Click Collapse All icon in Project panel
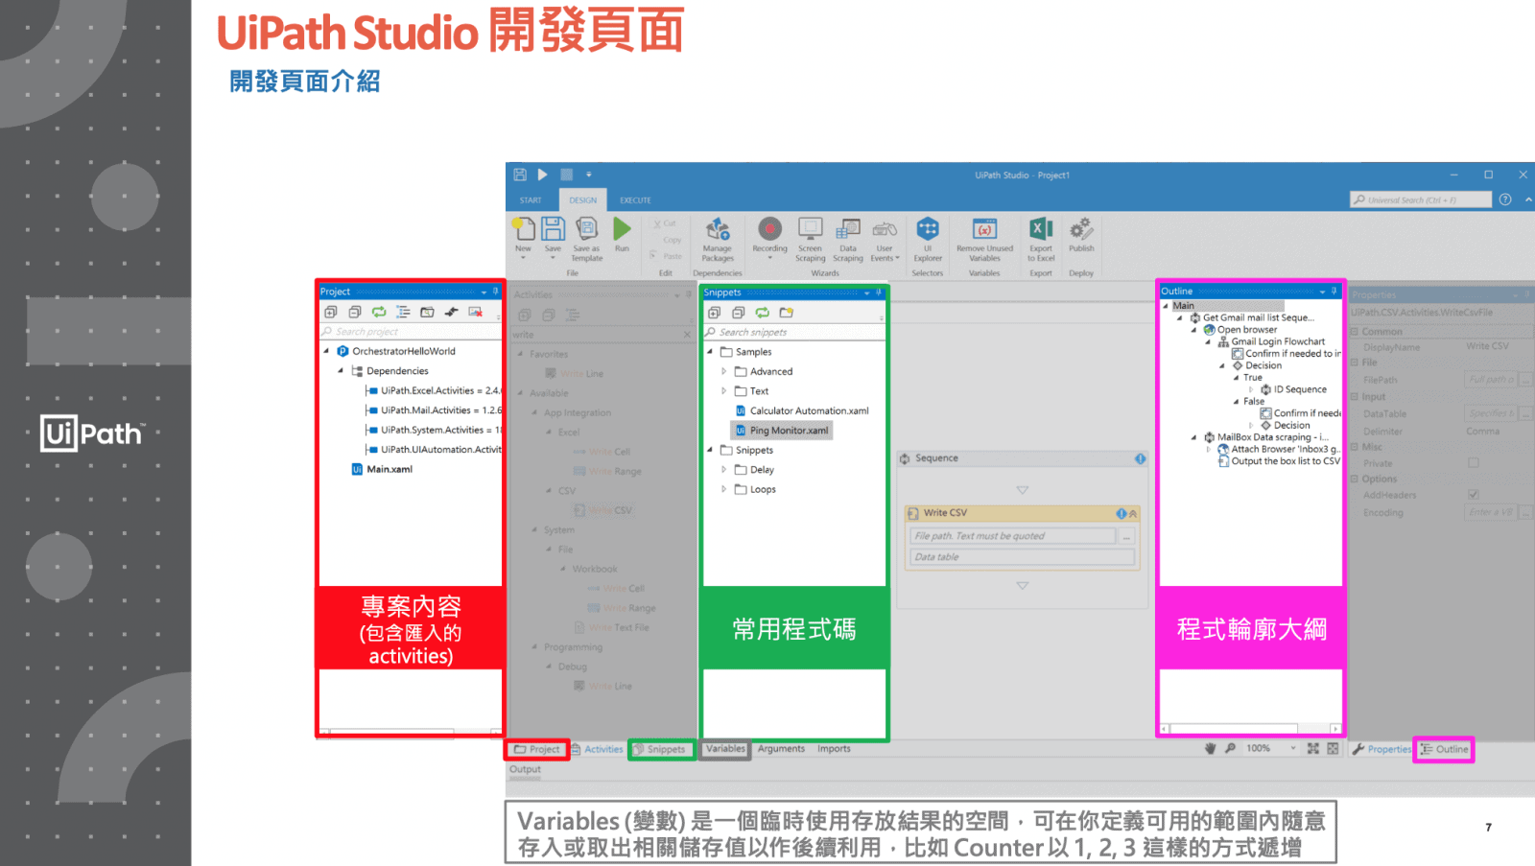Viewport: 1535px width, 866px height. (x=355, y=312)
